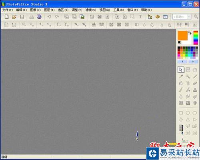The width and height of the screenshot is (200, 160).
Task: Click the blue scanner import icon
Action: (39, 17)
